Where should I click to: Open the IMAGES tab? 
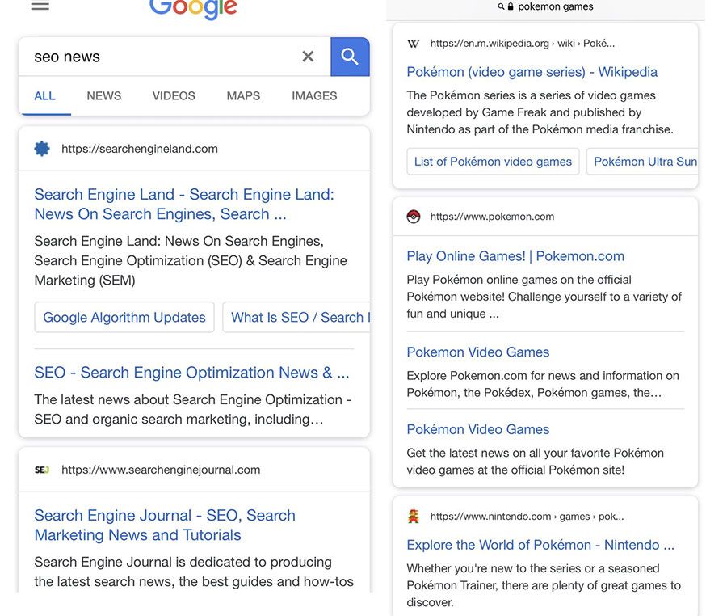[x=313, y=95]
